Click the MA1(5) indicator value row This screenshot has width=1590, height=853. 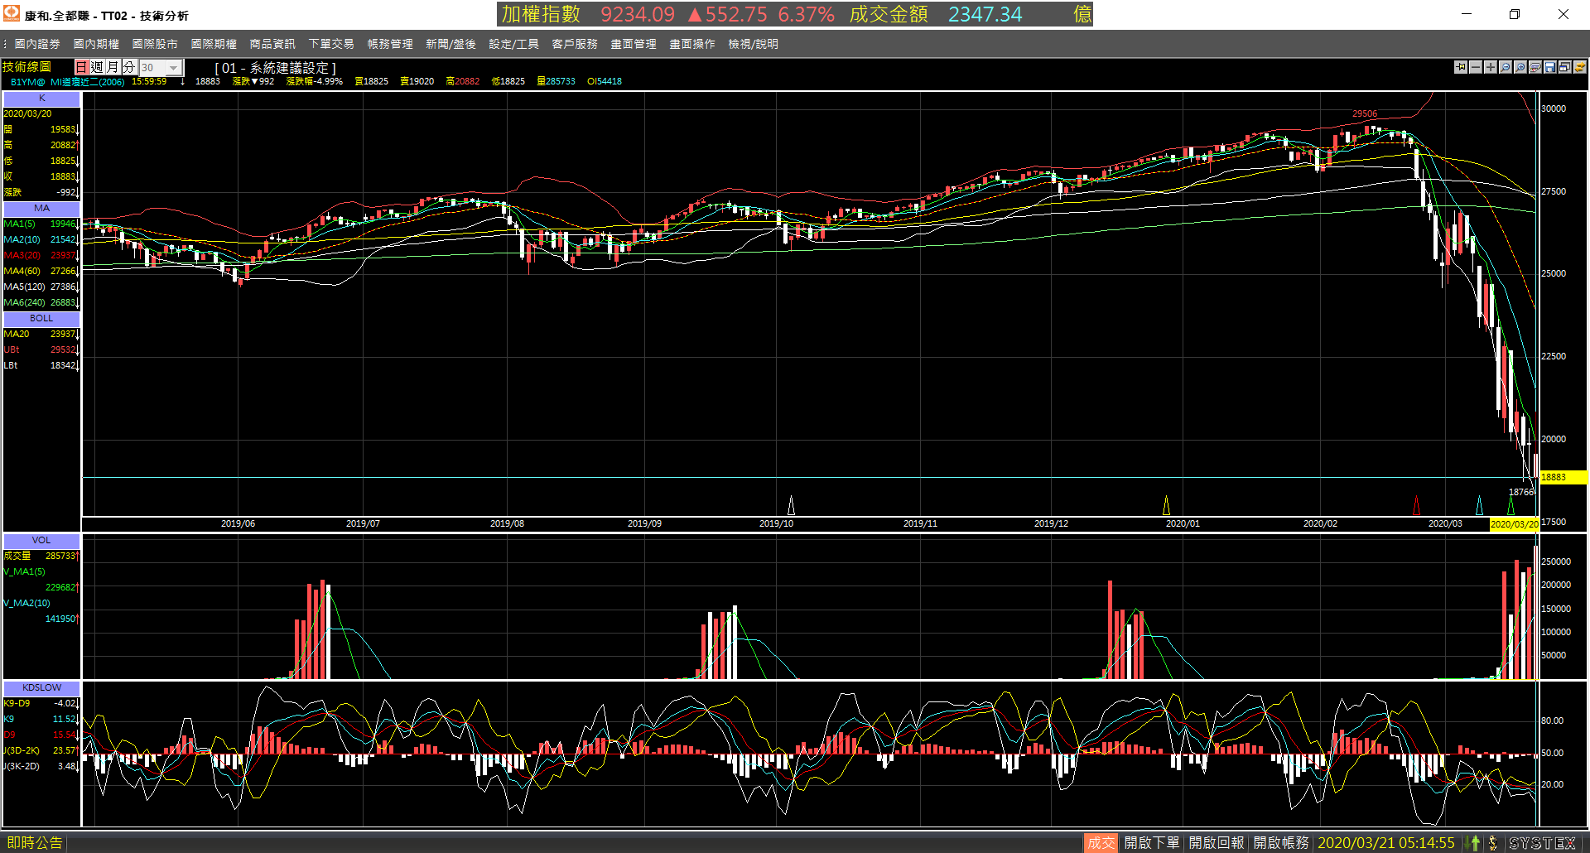[x=41, y=224]
